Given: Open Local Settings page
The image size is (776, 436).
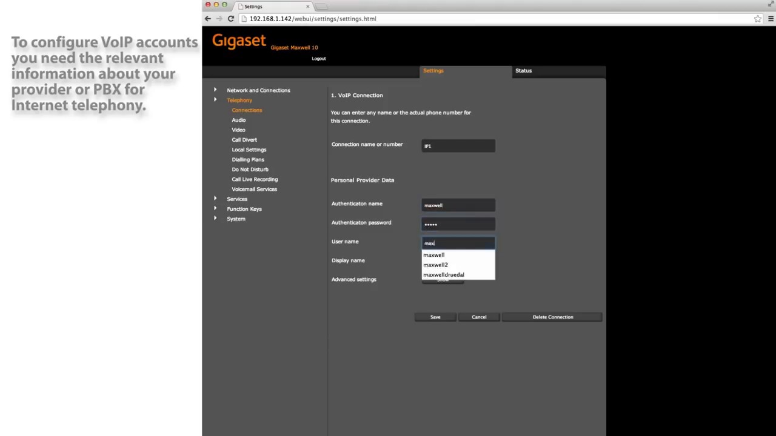Looking at the screenshot, I should [x=249, y=150].
